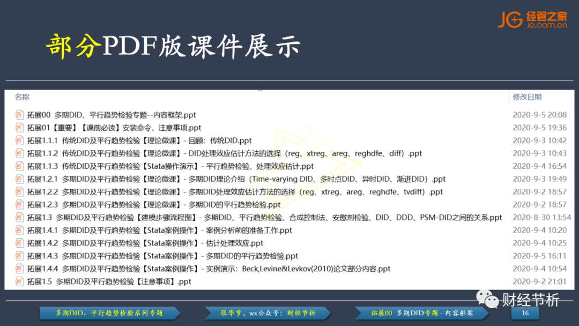Click the page number 16 box
Viewport: 579px width, 326px height.
525,313
